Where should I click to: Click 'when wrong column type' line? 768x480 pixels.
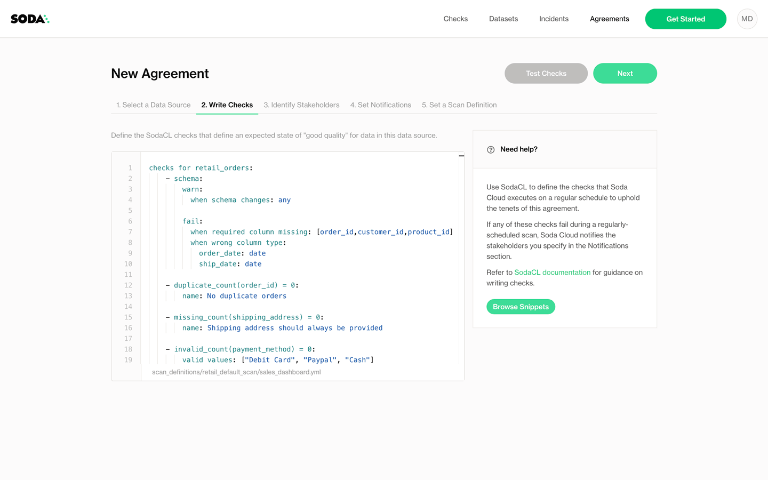[x=238, y=243]
